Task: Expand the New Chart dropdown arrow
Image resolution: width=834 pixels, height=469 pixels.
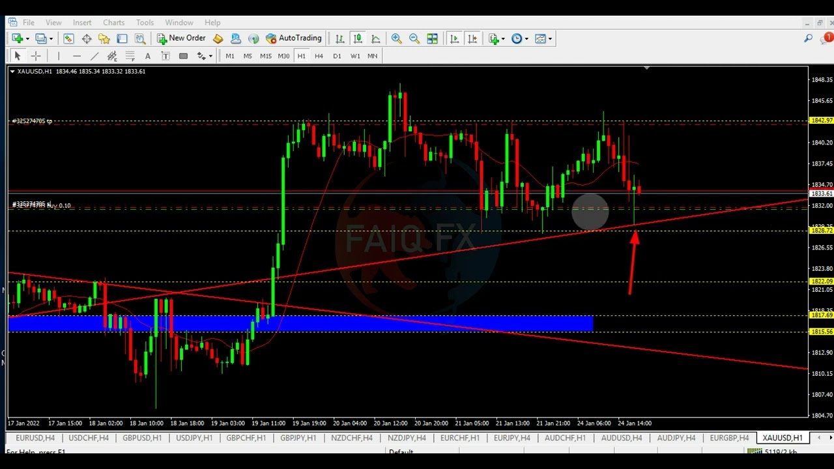Action: (x=27, y=39)
